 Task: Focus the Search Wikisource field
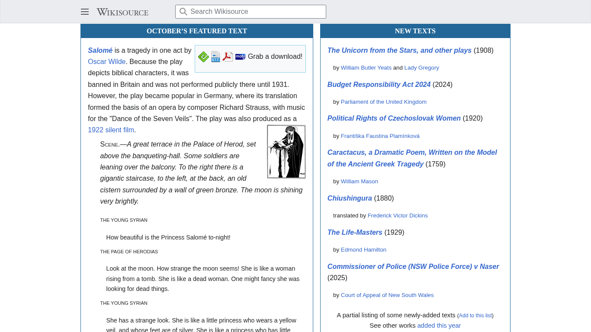click(x=251, y=12)
